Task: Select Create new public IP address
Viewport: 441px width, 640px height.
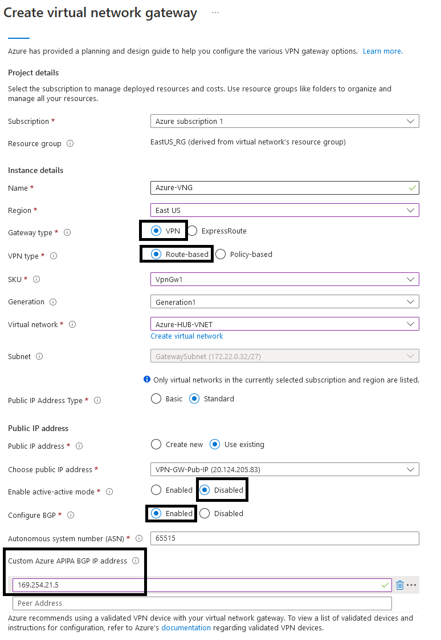Action: [x=156, y=444]
